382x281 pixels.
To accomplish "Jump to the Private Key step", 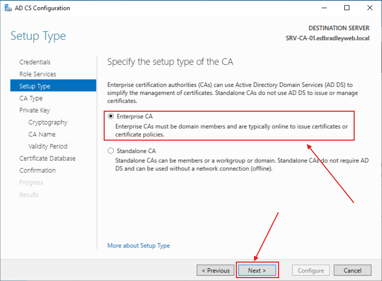I will [x=35, y=110].
